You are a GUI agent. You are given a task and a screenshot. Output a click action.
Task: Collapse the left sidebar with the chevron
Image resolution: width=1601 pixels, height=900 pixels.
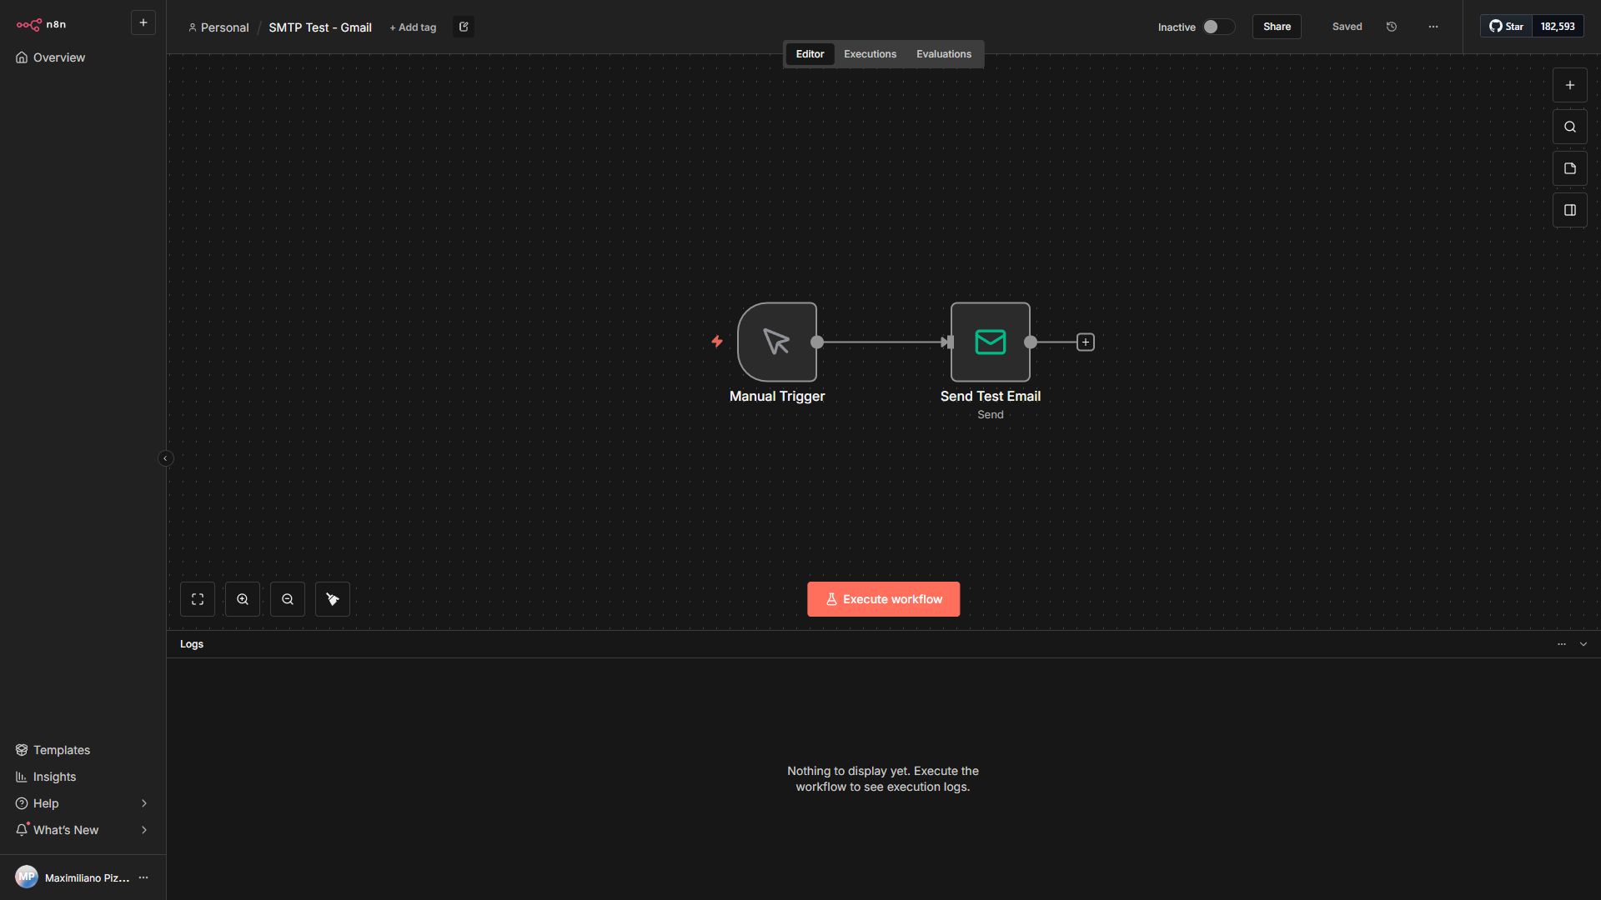tap(166, 457)
